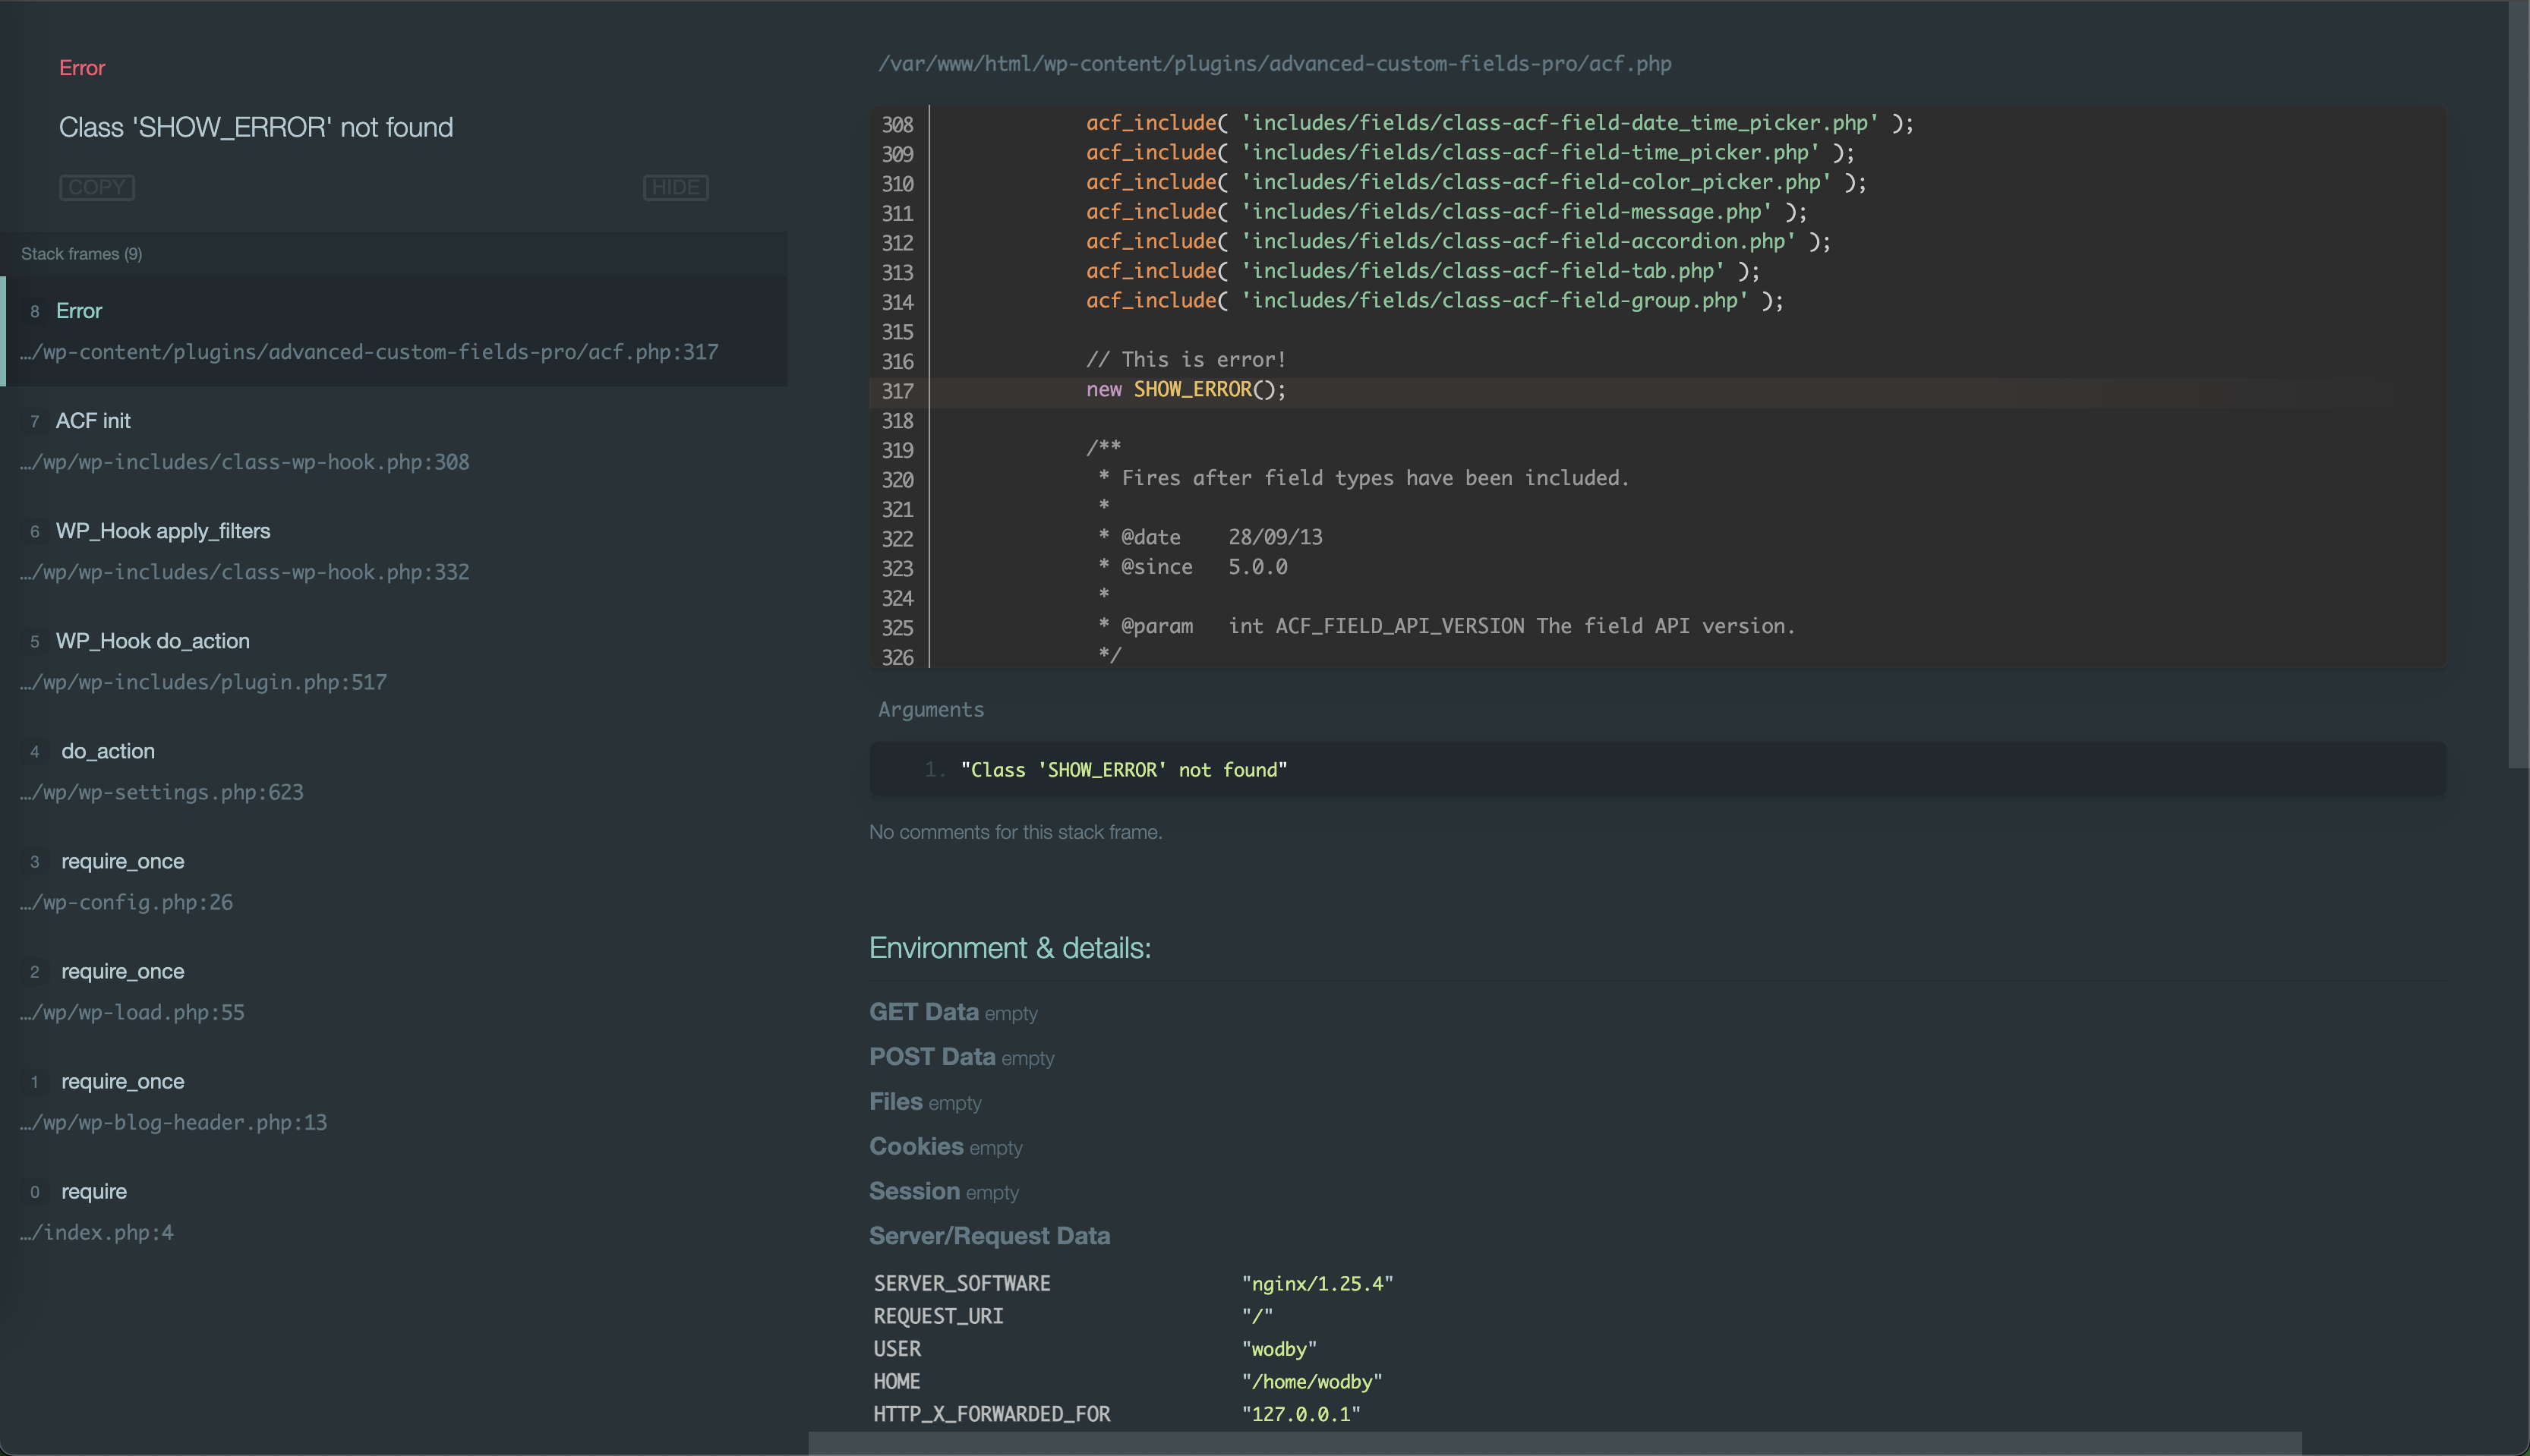Click the horizontal scrollbar at the bottom

1554,1443
